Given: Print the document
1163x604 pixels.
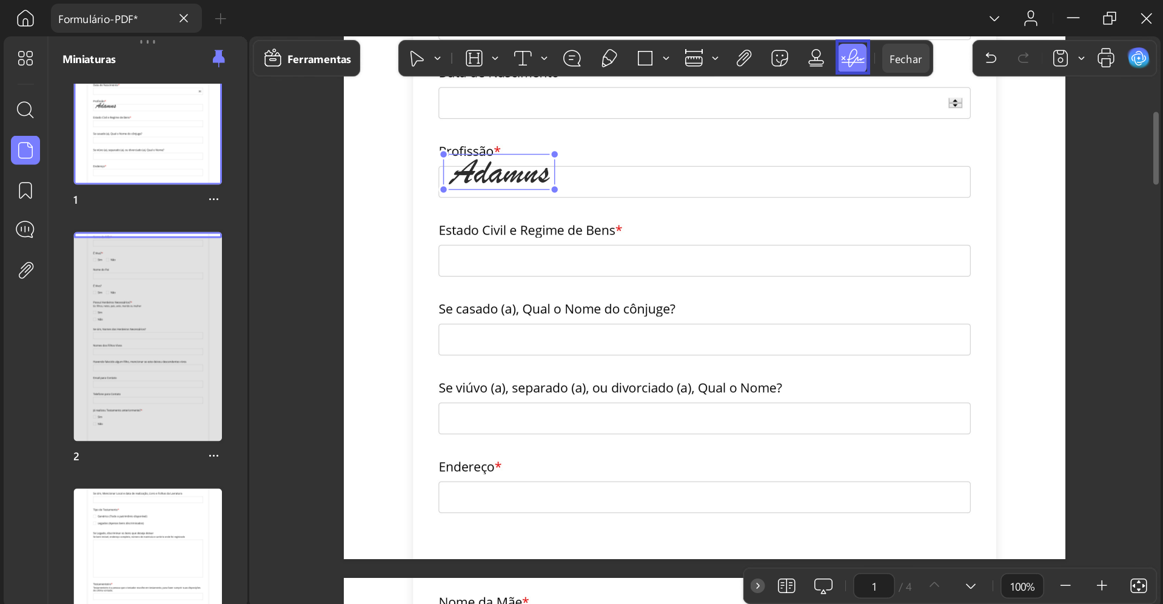Looking at the screenshot, I should (x=1106, y=58).
